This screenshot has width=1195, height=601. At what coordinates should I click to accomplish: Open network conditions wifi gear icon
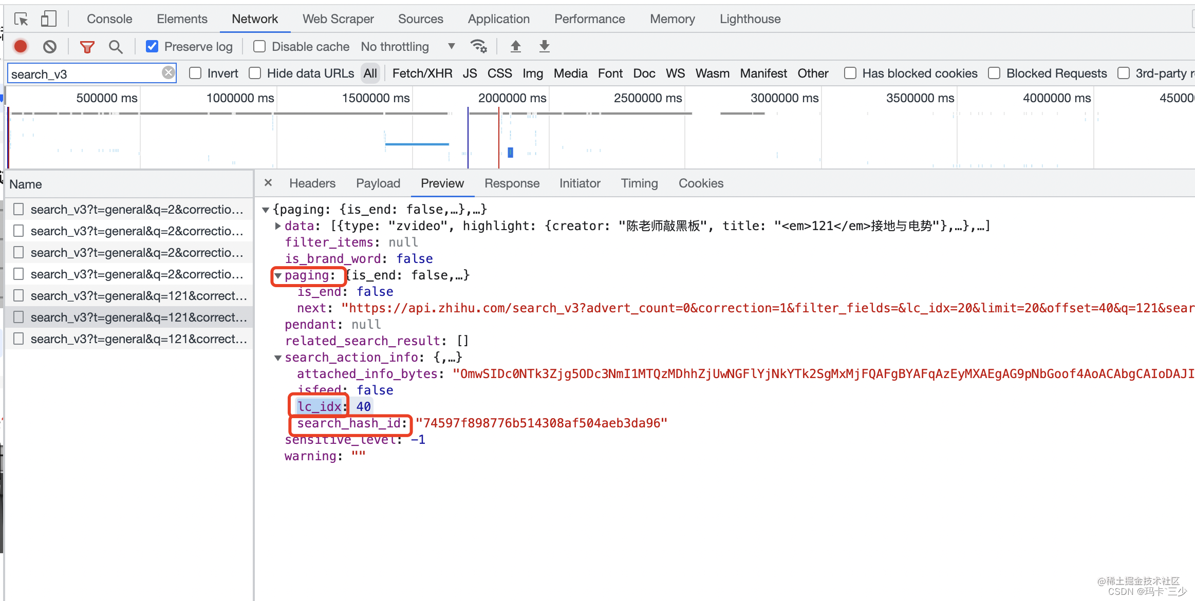click(478, 46)
